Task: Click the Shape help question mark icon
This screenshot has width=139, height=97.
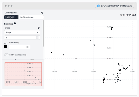Action: point(39,28)
